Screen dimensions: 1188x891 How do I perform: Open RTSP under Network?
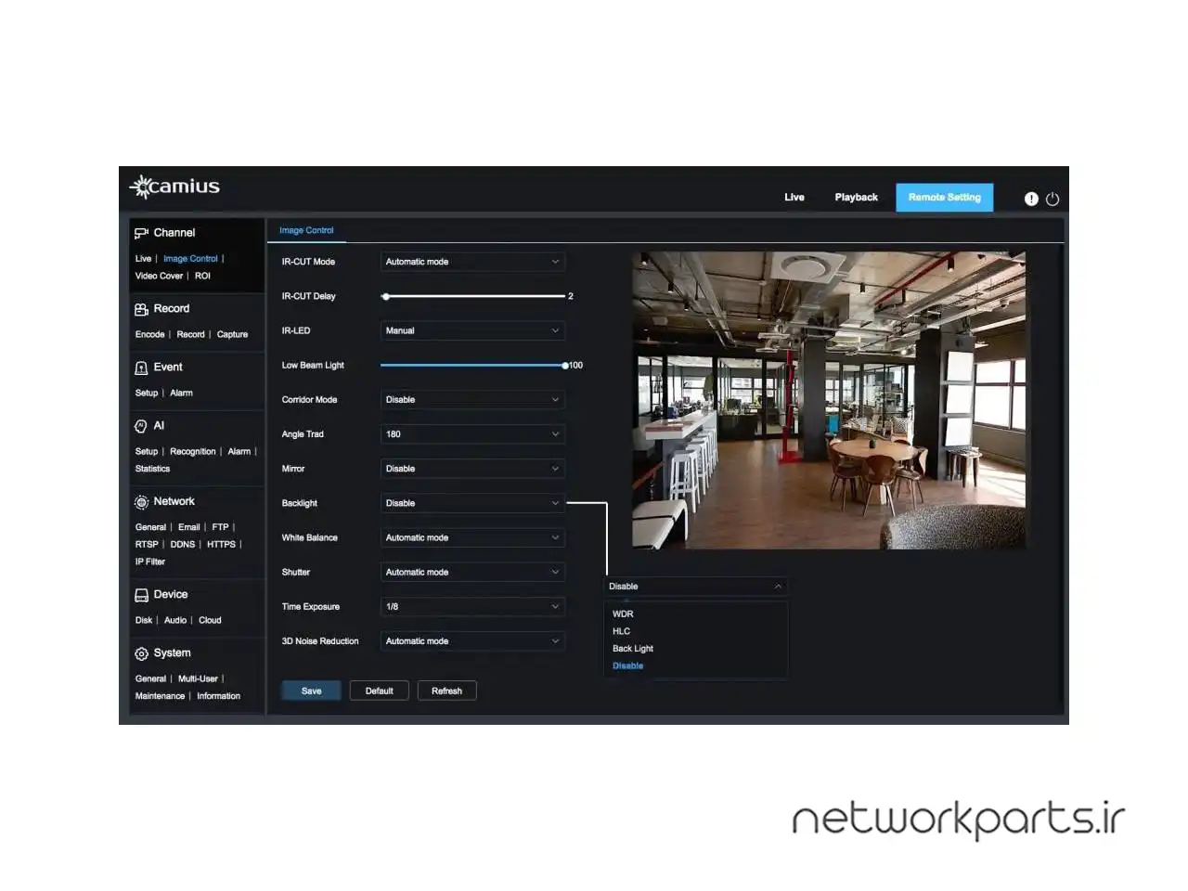[x=147, y=545]
